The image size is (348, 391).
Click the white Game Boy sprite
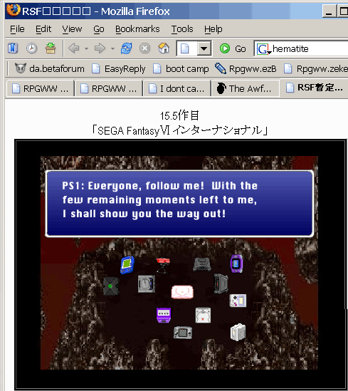click(238, 301)
